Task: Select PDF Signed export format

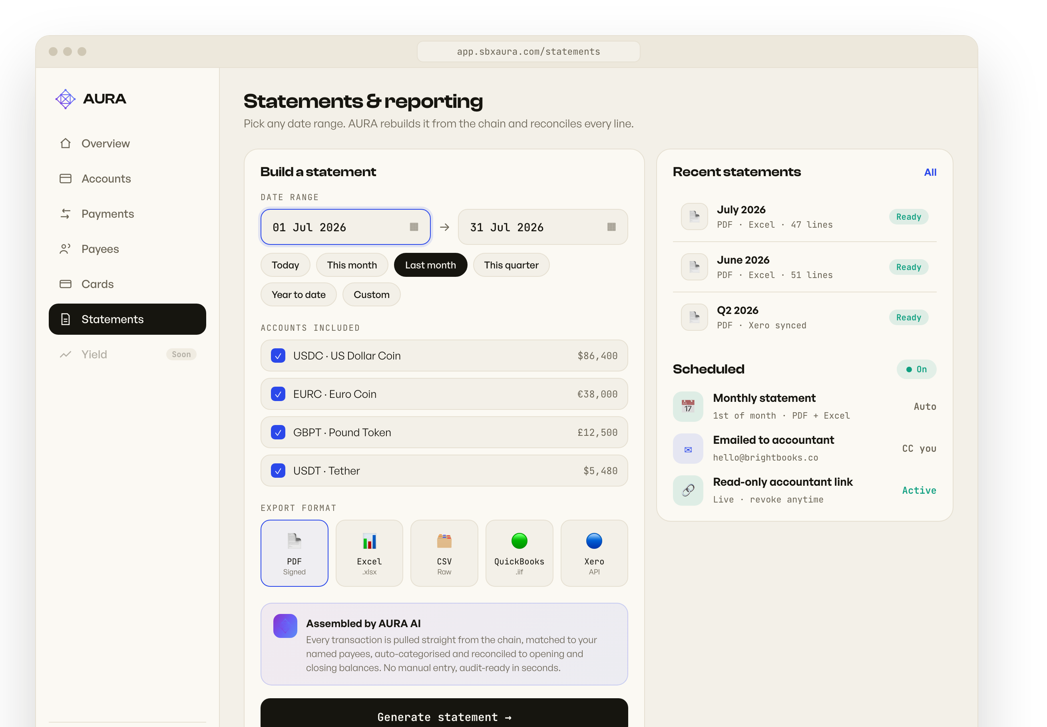Action: click(295, 553)
